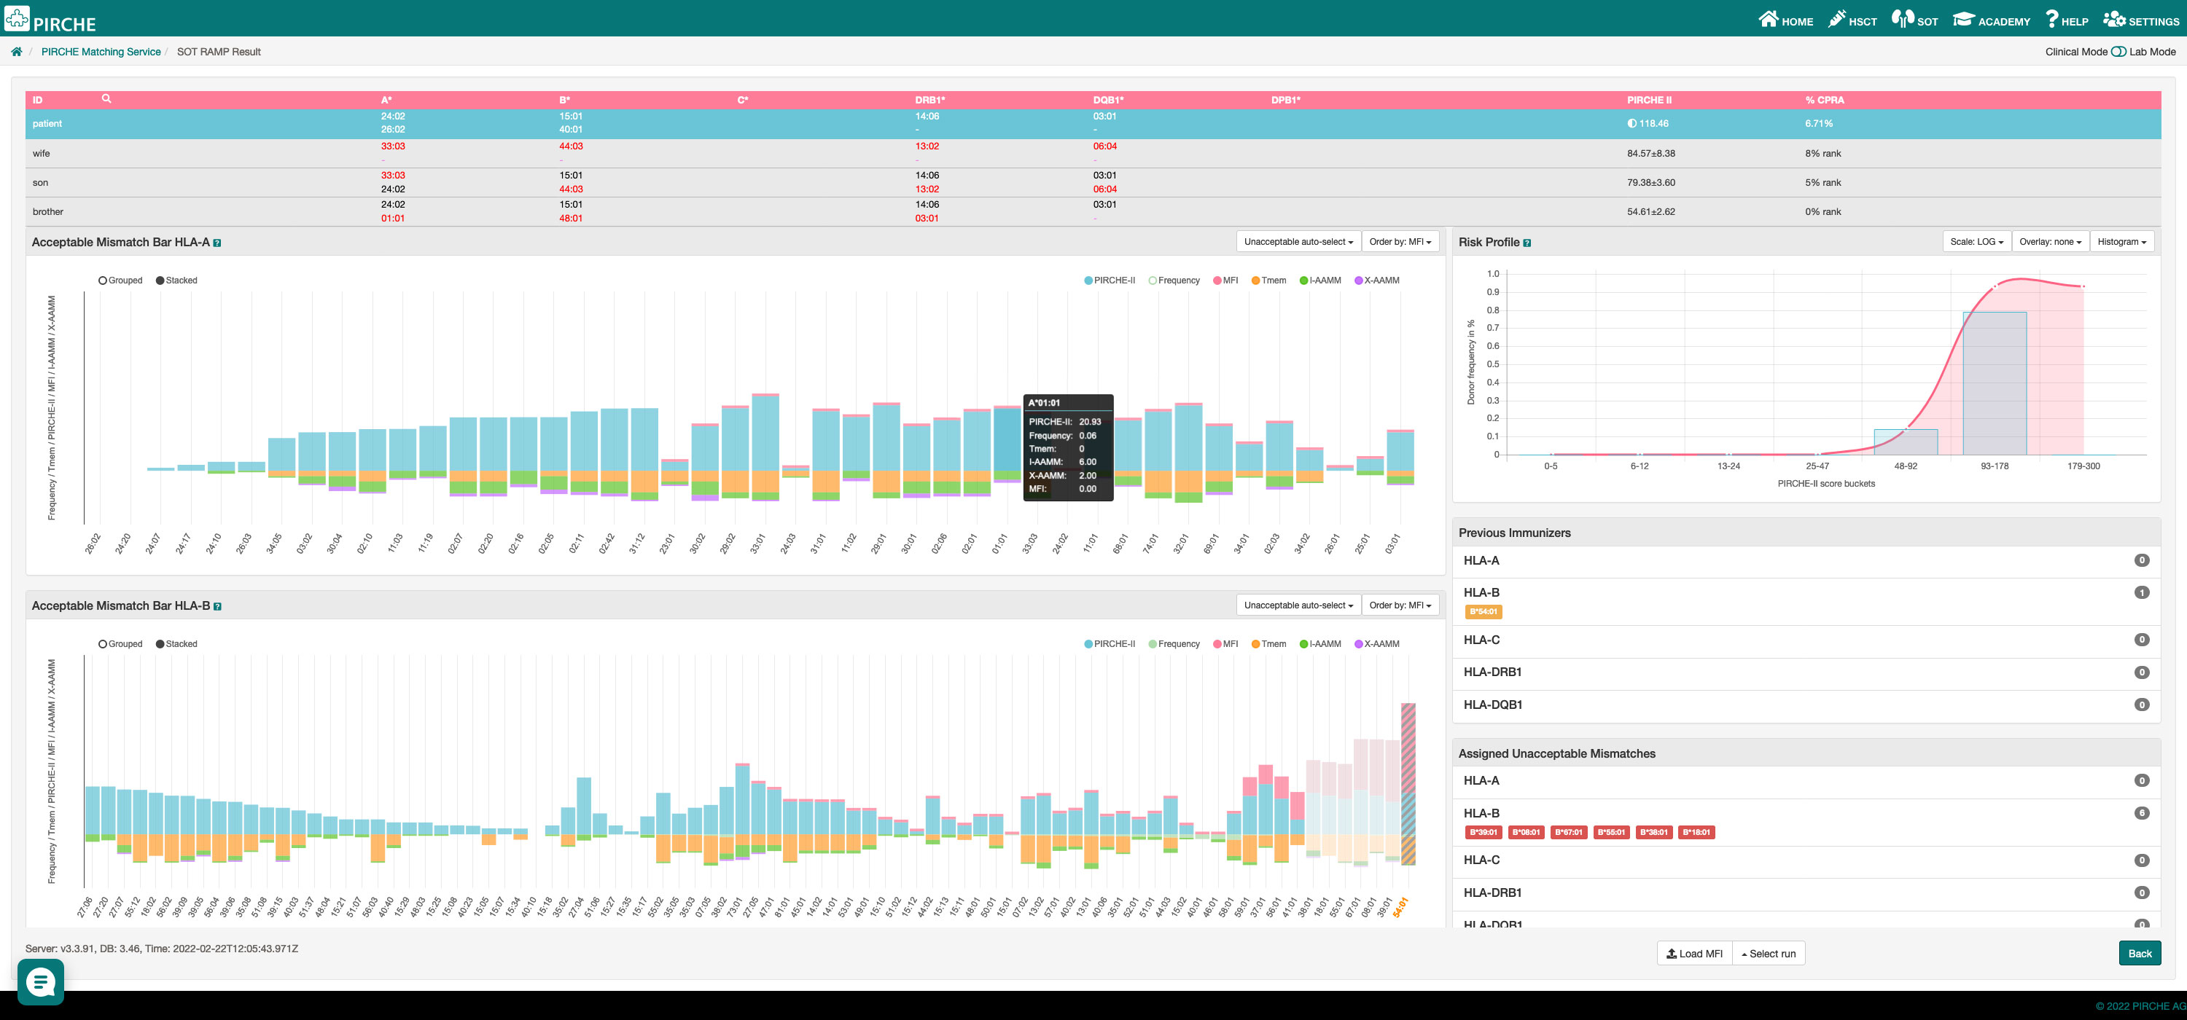Open the Select run dropup
Viewport: 2187px width, 1020px height.
pyautogui.click(x=1769, y=953)
